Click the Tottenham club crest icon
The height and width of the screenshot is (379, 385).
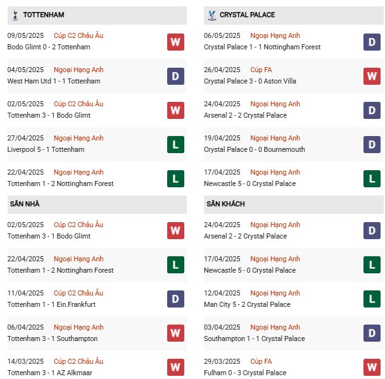(15, 15)
